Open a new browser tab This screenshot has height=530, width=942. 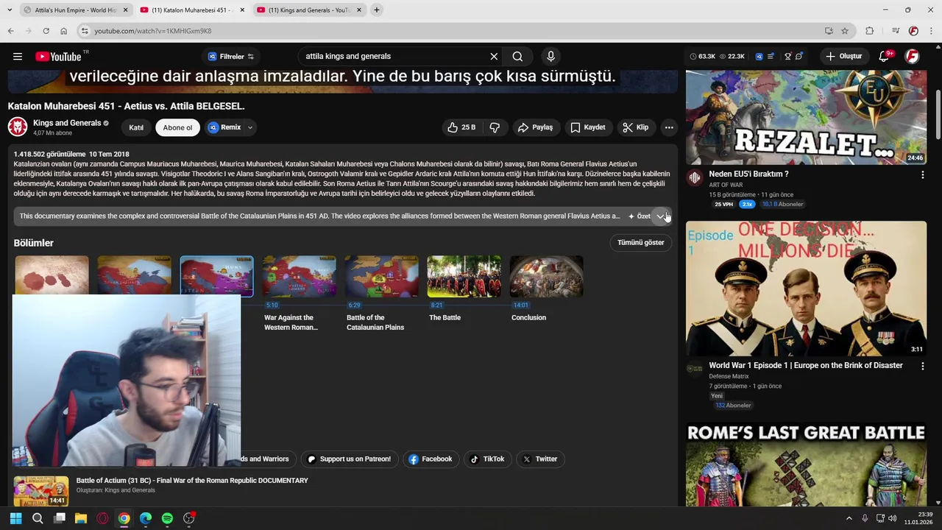point(376,10)
